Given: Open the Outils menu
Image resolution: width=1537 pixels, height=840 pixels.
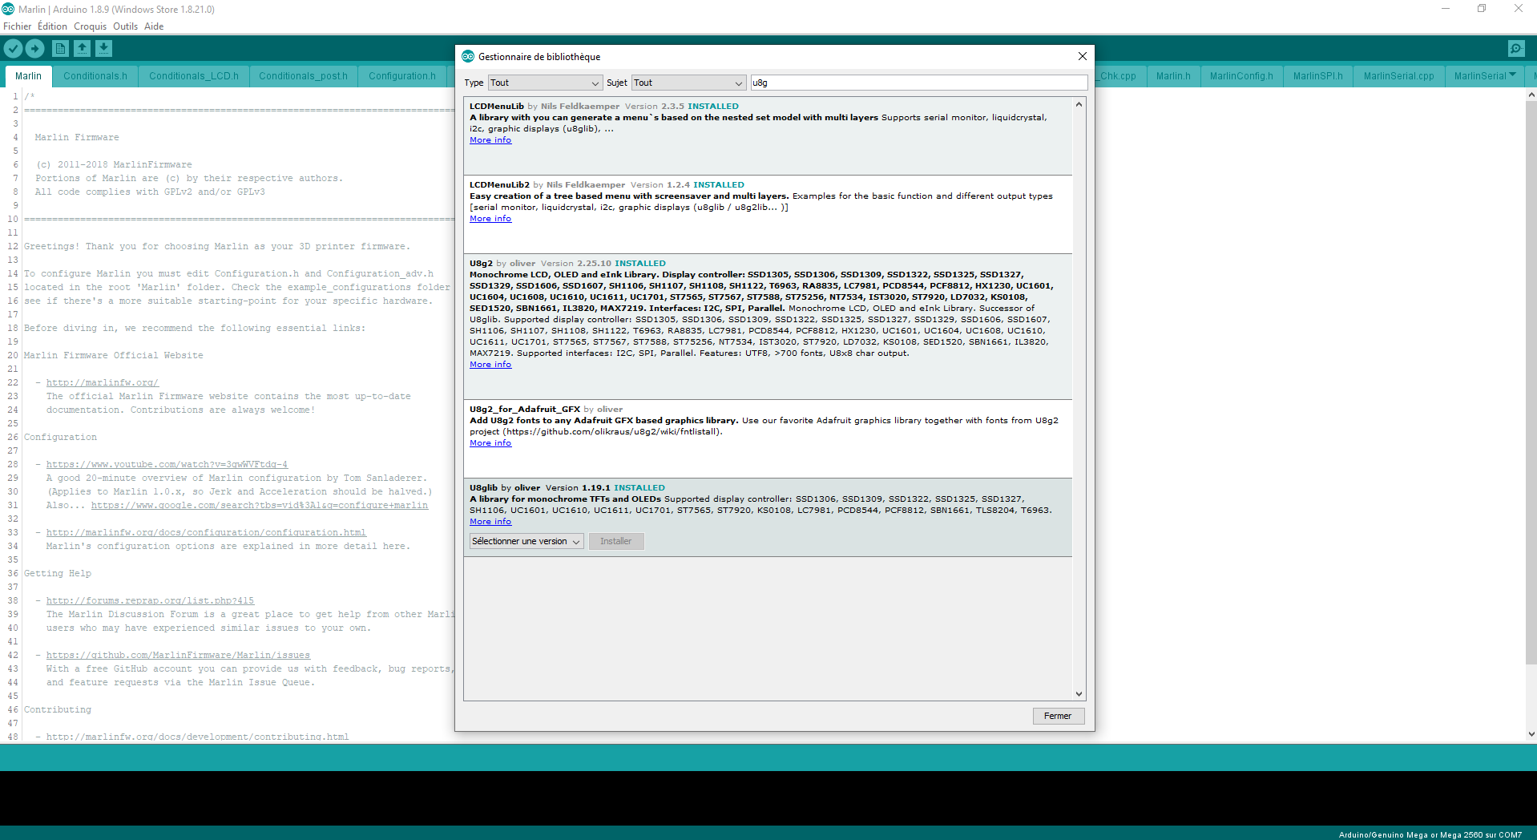Looking at the screenshot, I should (x=125, y=26).
